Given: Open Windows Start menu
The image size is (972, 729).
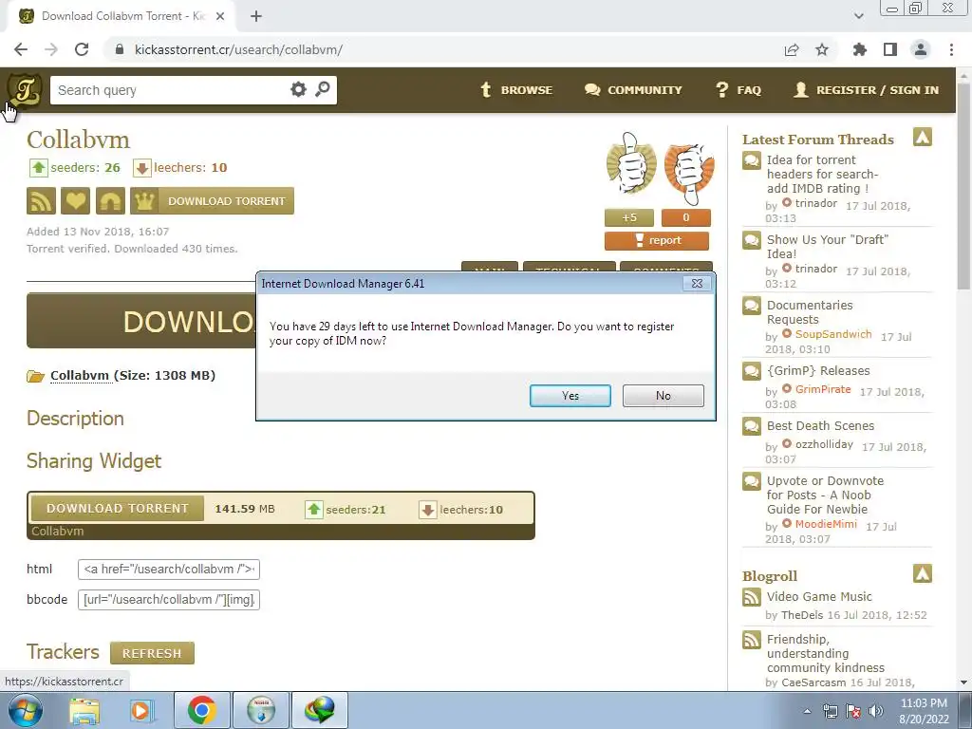Looking at the screenshot, I should coord(25,710).
